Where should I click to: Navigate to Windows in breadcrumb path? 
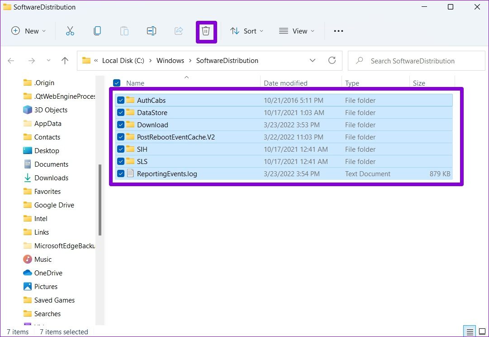point(170,61)
